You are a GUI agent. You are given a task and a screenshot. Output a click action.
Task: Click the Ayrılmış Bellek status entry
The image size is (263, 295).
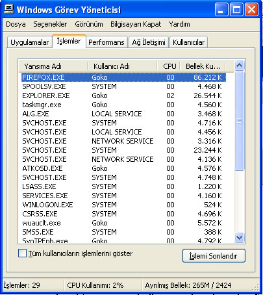click(188, 285)
